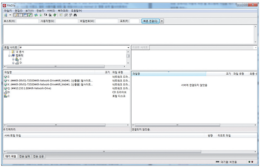Toggle synchronized browsing icon
The width and height of the screenshot is (260, 168).
[x=70, y=15]
